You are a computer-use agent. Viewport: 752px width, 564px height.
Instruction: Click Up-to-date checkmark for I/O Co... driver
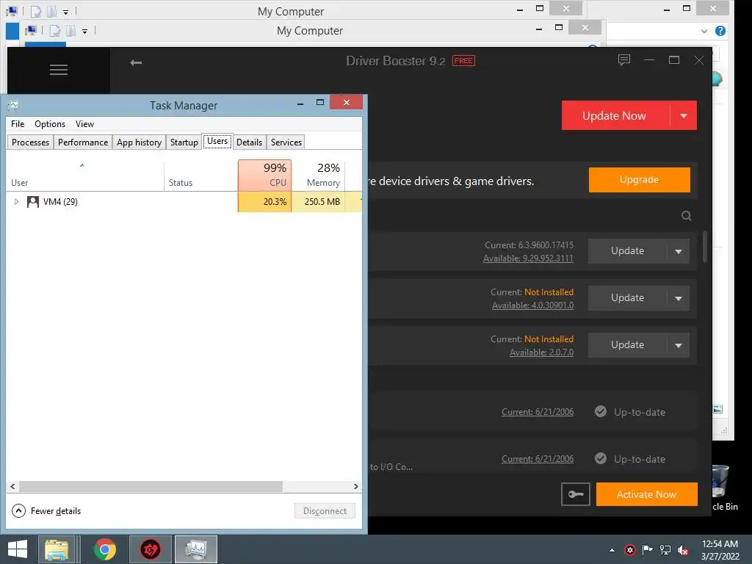601,458
